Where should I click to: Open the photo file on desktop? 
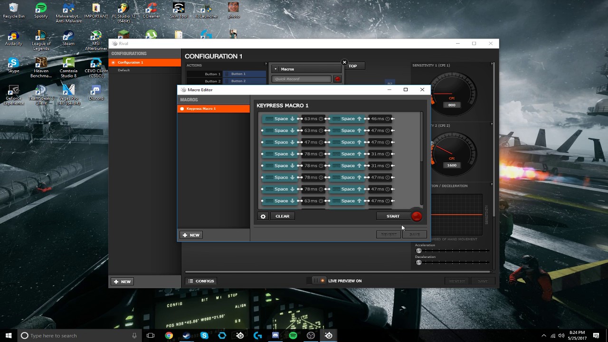(233, 11)
